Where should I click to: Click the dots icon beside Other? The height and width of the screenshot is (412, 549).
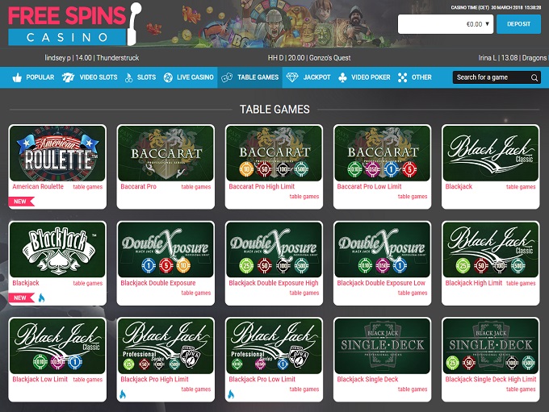pyautogui.click(x=403, y=77)
